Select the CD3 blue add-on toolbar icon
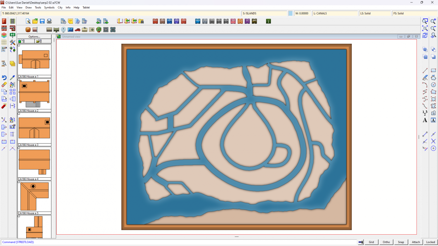438x246 pixels. [x=169, y=21]
